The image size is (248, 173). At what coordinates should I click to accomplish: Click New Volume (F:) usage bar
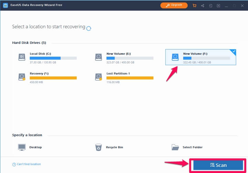[x=207, y=58]
